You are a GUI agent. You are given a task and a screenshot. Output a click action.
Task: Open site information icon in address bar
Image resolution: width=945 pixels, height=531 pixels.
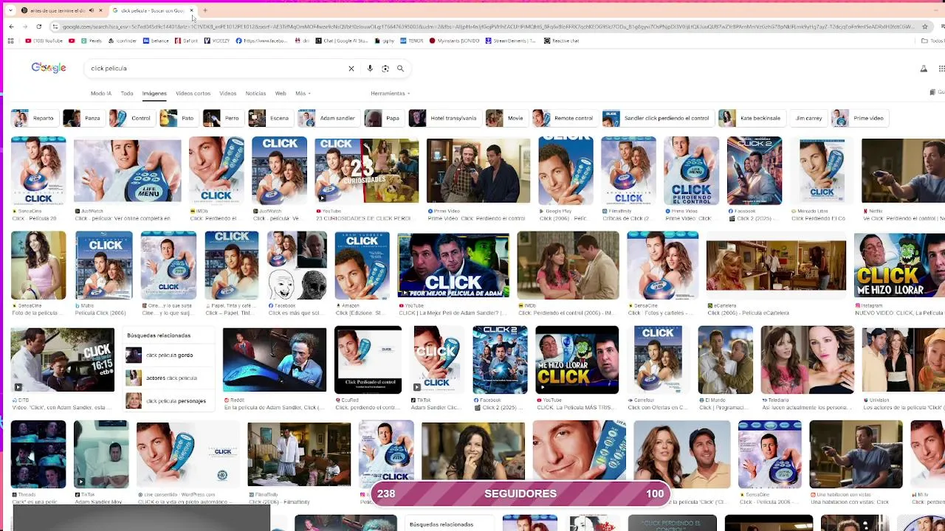click(x=55, y=27)
